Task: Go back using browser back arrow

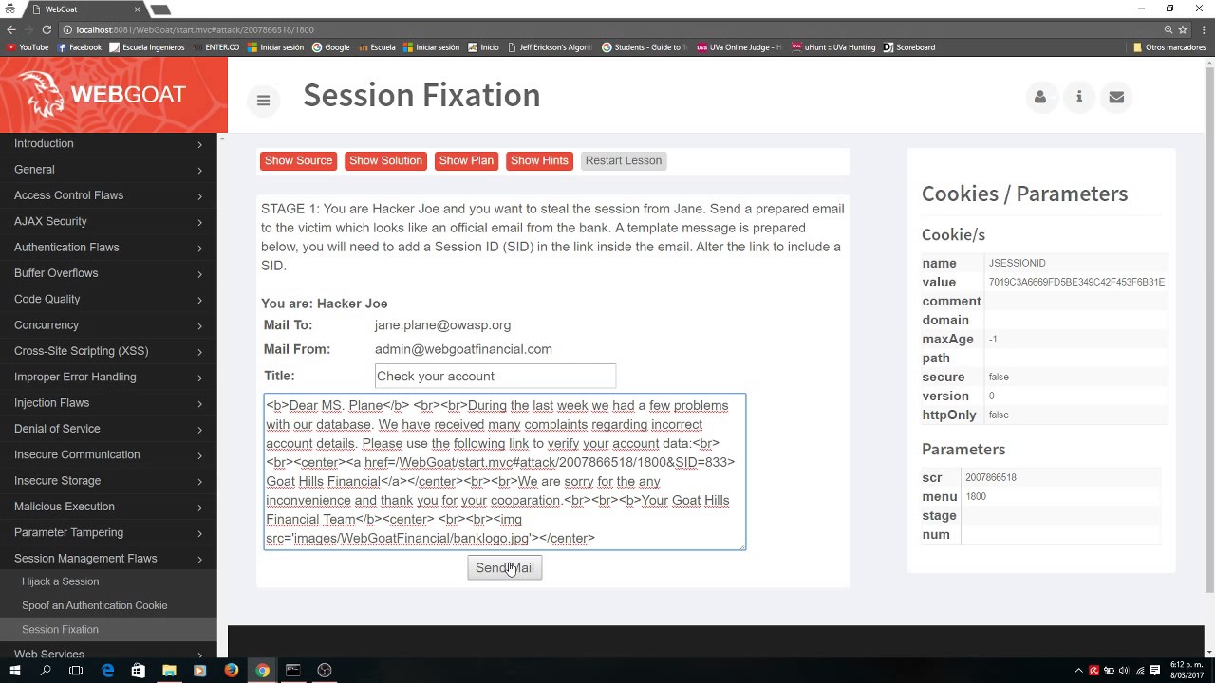Action: coord(11,29)
